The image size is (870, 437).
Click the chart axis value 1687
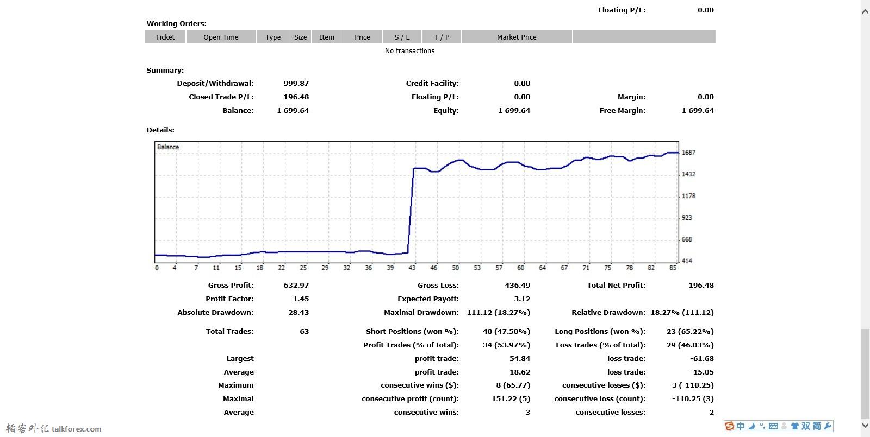pyautogui.click(x=688, y=153)
